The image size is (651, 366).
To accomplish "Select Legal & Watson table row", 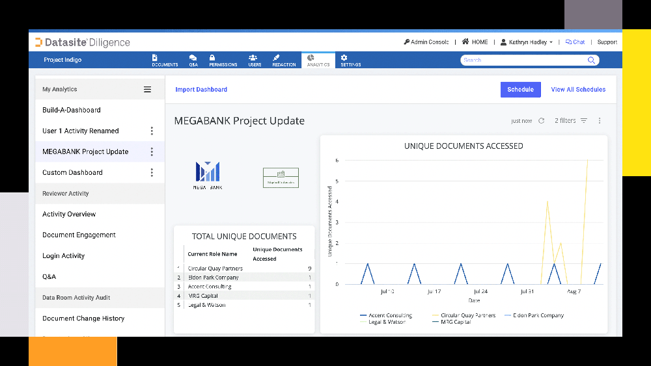I will coord(244,305).
